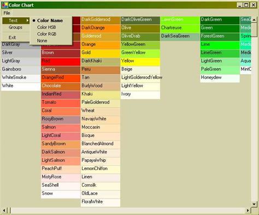Select the Peru color swatch
The image size is (259, 215).
click(x=101, y=69)
